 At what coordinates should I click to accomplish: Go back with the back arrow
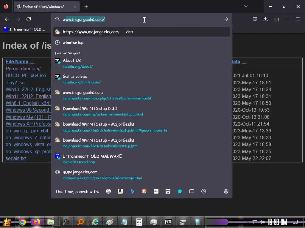tap(7, 19)
